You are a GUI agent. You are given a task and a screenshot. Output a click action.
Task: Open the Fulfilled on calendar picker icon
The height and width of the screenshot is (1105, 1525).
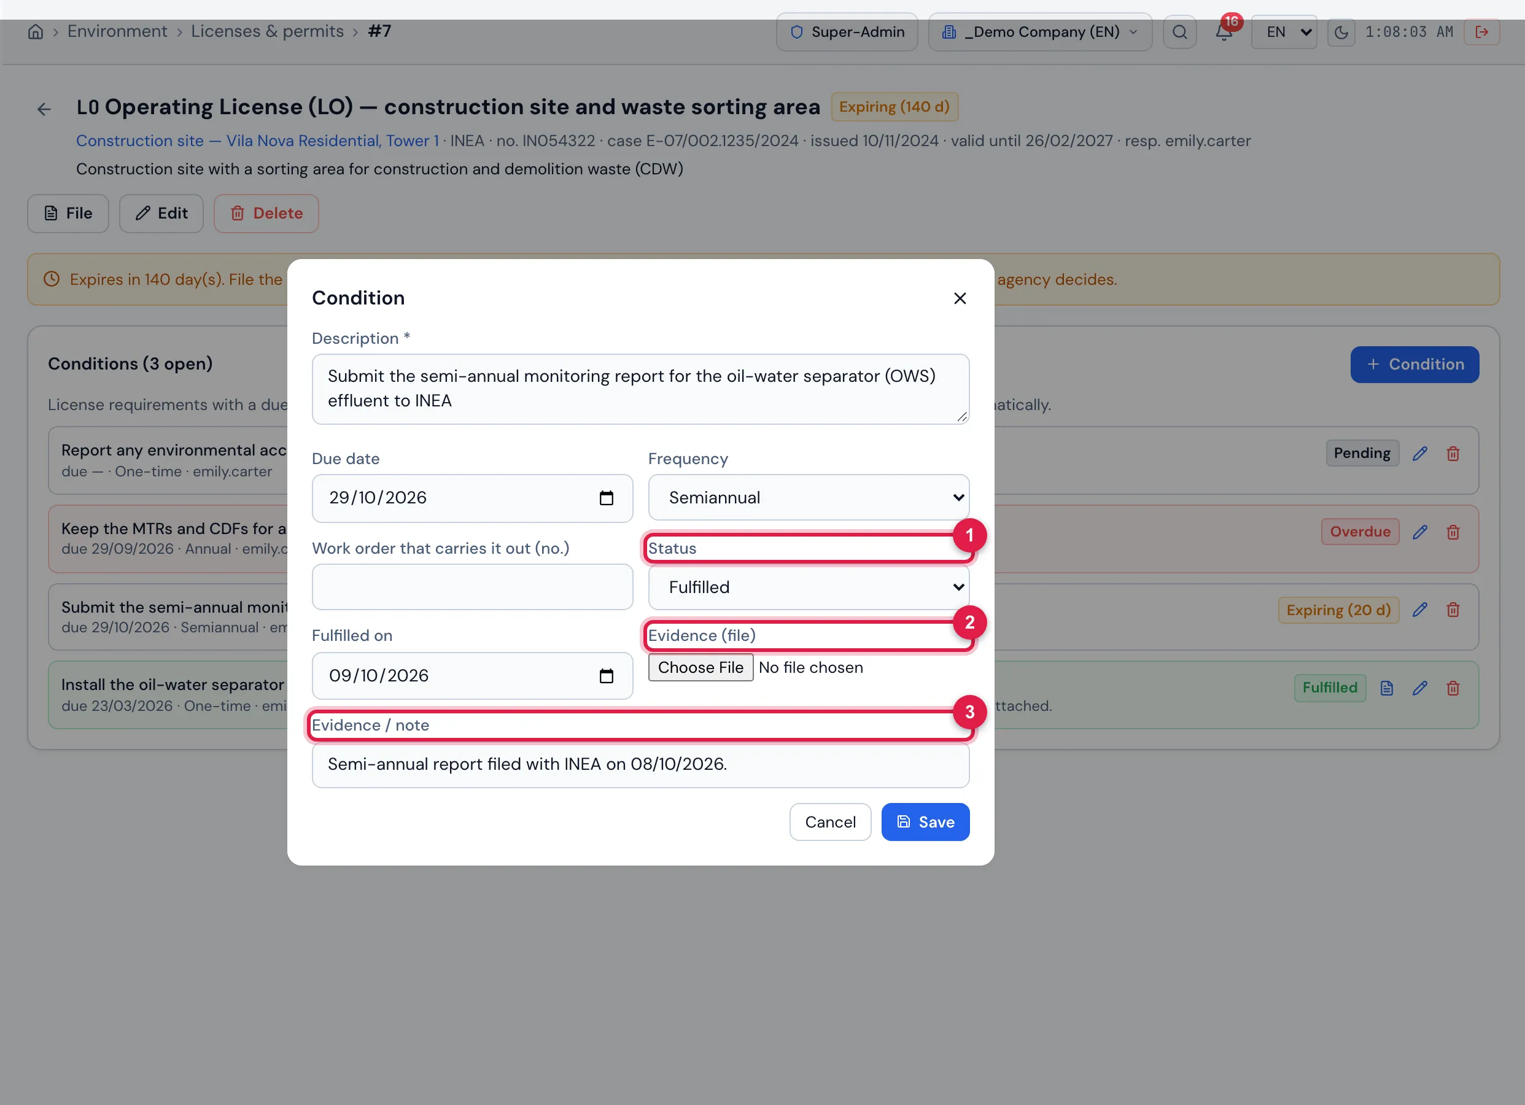click(606, 675)
